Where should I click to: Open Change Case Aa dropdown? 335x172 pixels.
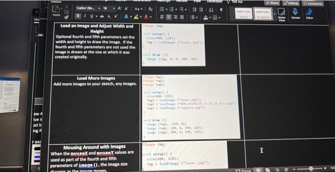138,9
